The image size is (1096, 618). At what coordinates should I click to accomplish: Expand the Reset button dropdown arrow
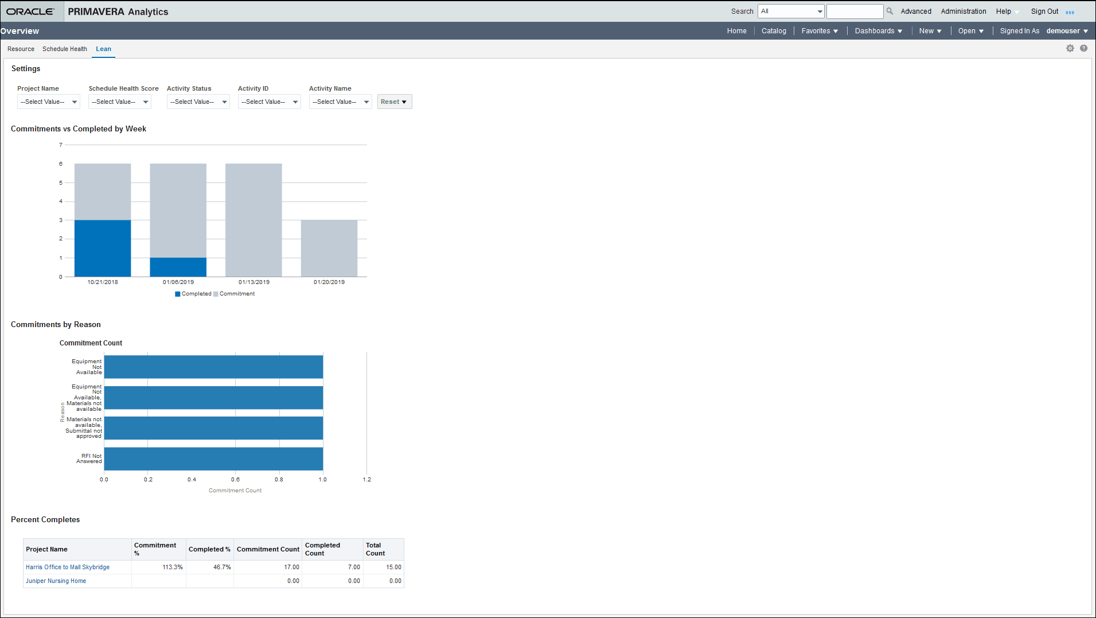[404, 102]
